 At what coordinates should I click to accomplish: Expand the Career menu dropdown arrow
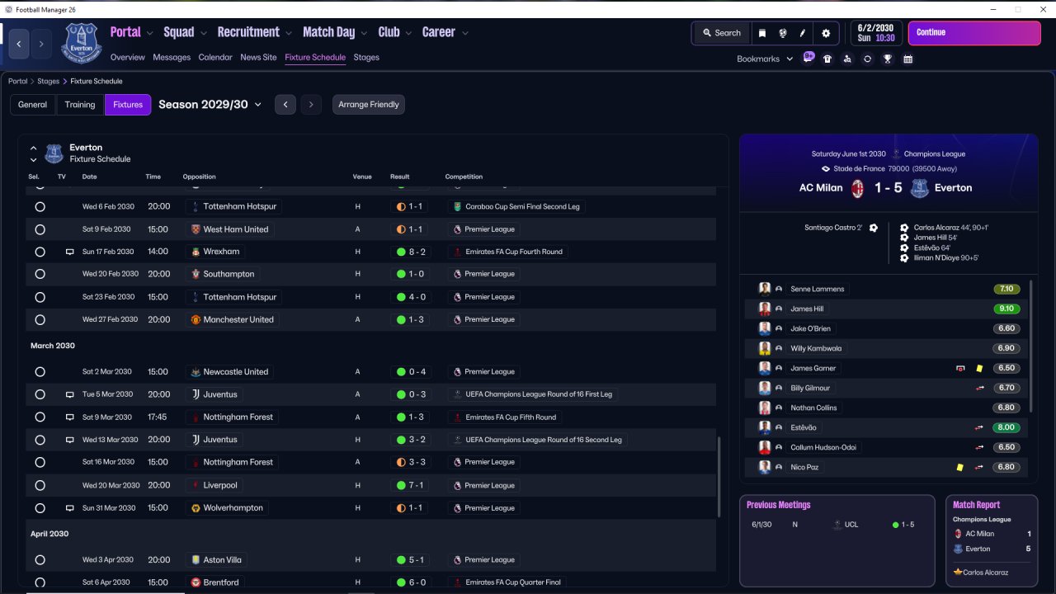click(465, 34)
